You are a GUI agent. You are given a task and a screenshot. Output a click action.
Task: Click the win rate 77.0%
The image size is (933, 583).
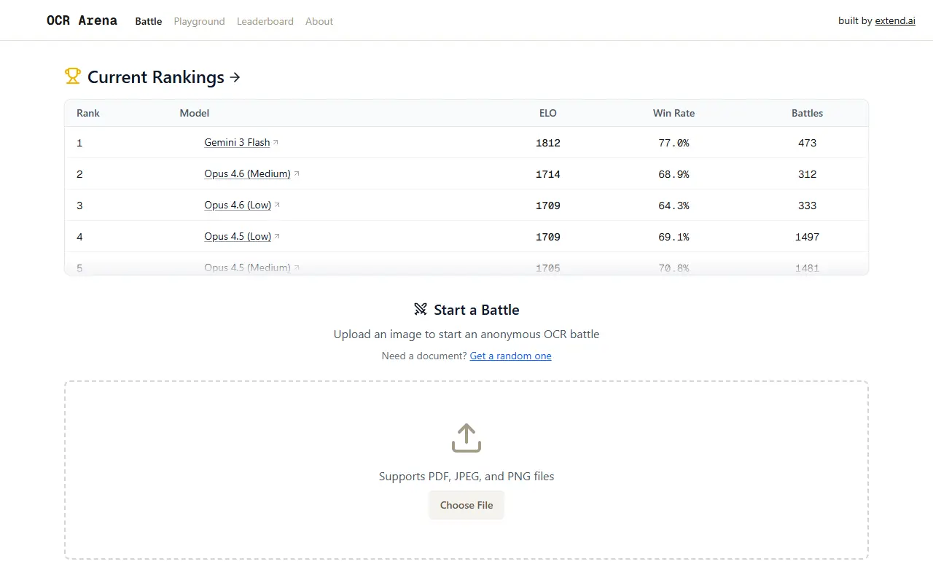(x=674, y=143)
